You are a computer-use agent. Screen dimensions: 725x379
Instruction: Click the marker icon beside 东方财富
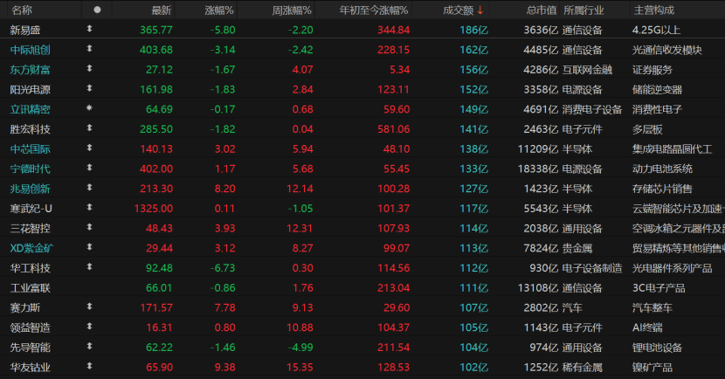point(89,69)
